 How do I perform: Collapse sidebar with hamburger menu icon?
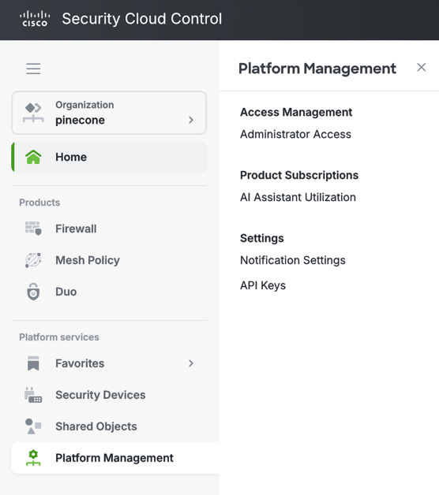33,69
